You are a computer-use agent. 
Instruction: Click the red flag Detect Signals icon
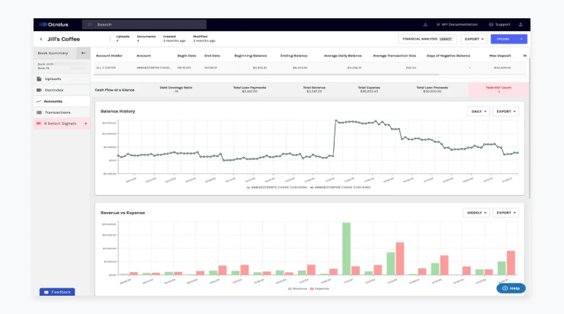click(x=38, y=123)
